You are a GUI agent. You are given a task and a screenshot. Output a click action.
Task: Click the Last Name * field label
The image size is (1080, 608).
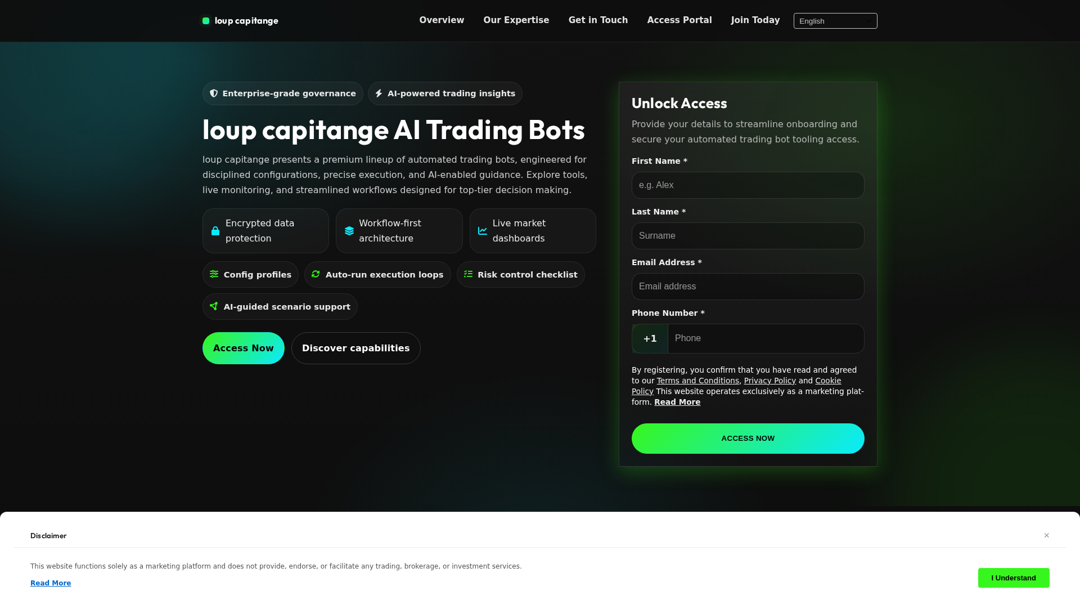click(659, 212)
